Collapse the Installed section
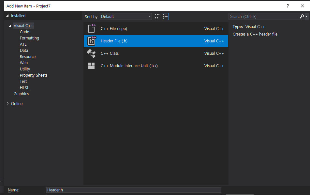310x195 pixels. coord(7,16)
